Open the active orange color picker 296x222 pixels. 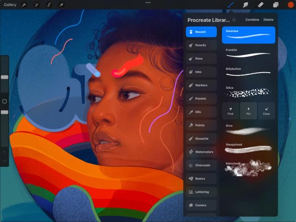pyautogui.click(x=291, y=5)
